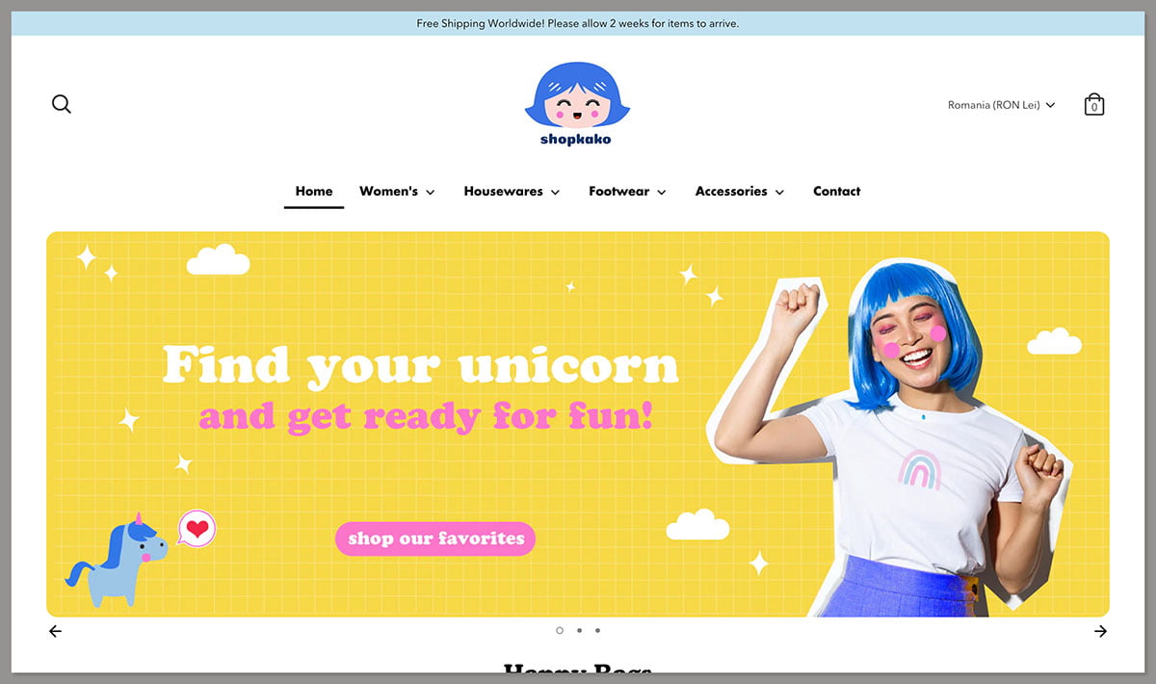Switch to the Accessories menu item
The height and width of the screenshot is (684, 1156).
pos(739,191)
